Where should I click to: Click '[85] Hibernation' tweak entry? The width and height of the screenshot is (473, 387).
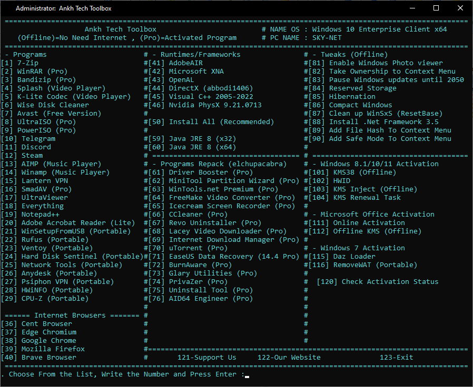(342, 97)
